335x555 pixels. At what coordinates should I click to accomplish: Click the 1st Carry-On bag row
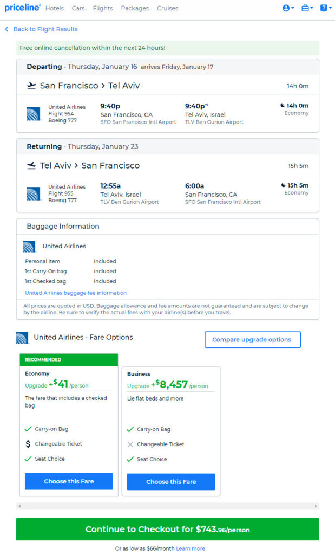tap(71, 271)
